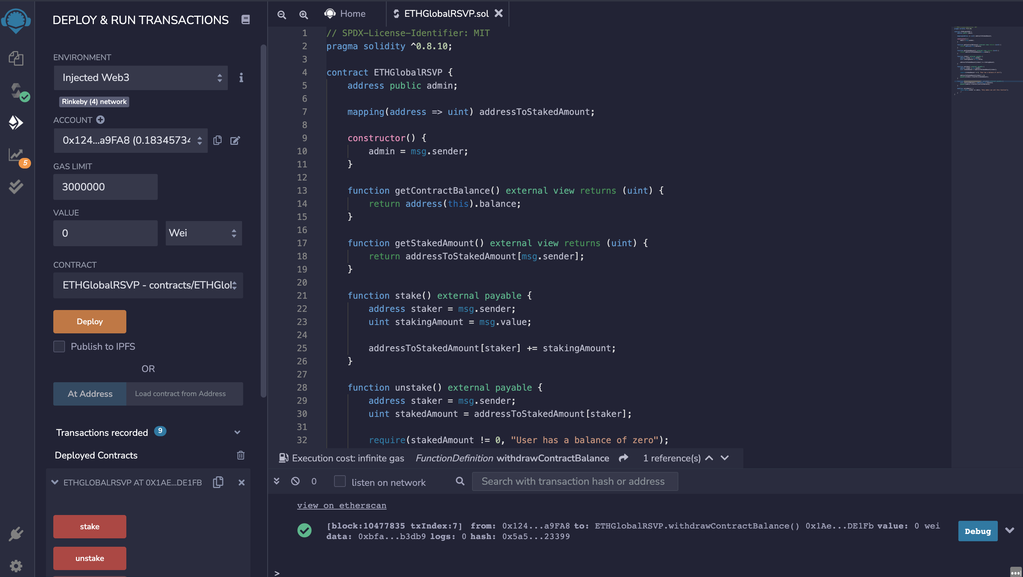The width and height of the screenshot is (1023, 577).
Task: Click the view on etherscan link
Action: point(341,505)
